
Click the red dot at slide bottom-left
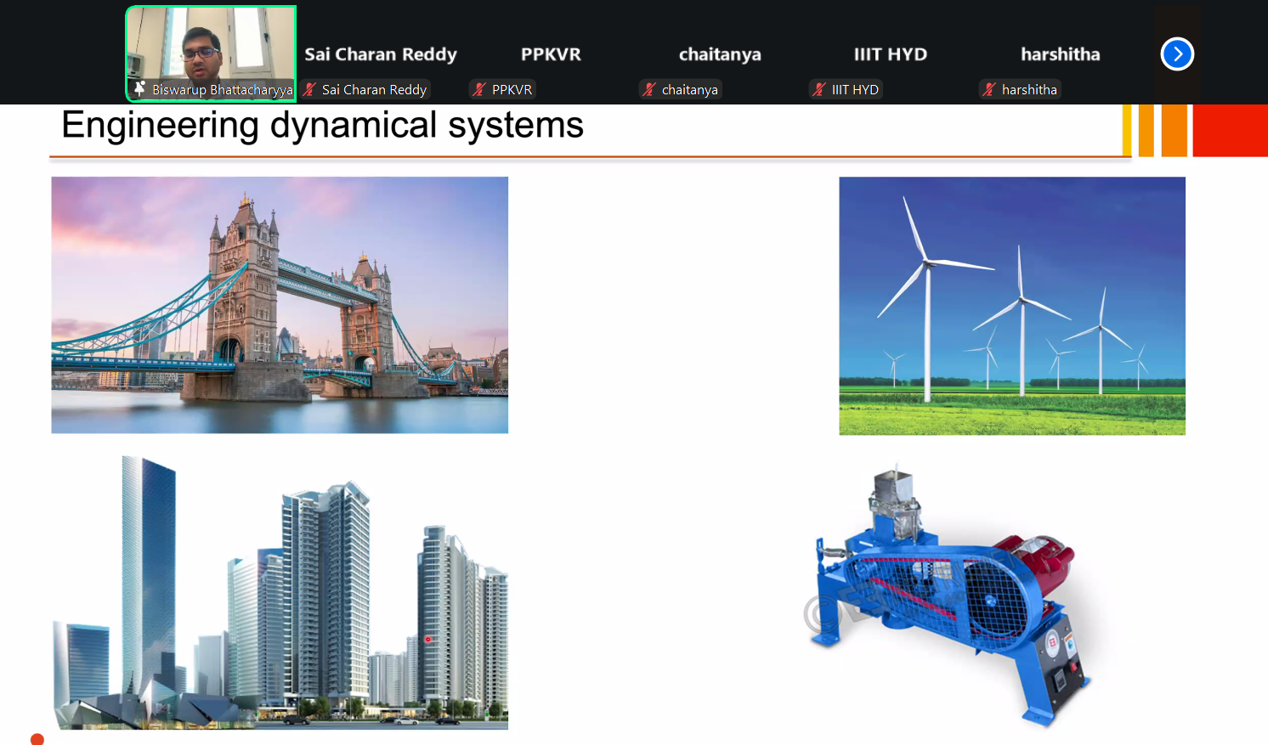click(x=37, y=739)
